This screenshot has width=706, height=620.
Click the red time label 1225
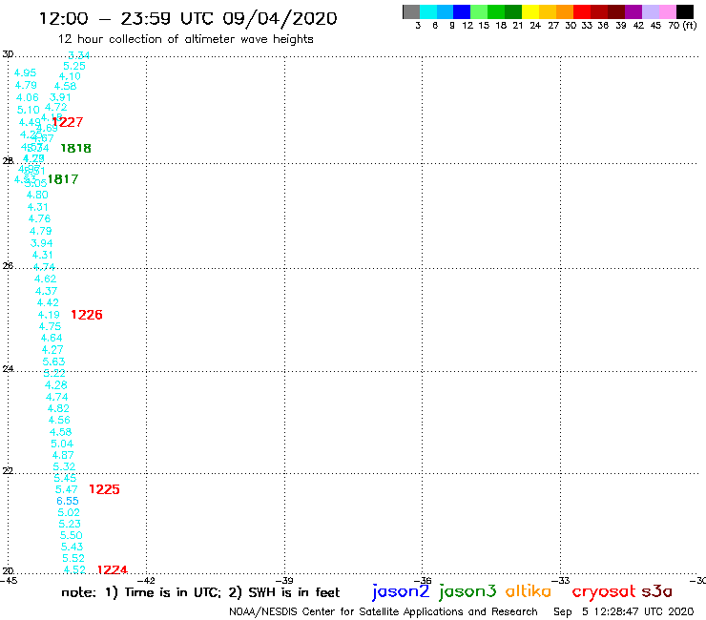click(104, 489)
